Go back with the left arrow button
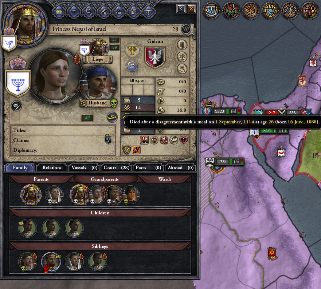The image size is (321, 289). pos(181,9)
